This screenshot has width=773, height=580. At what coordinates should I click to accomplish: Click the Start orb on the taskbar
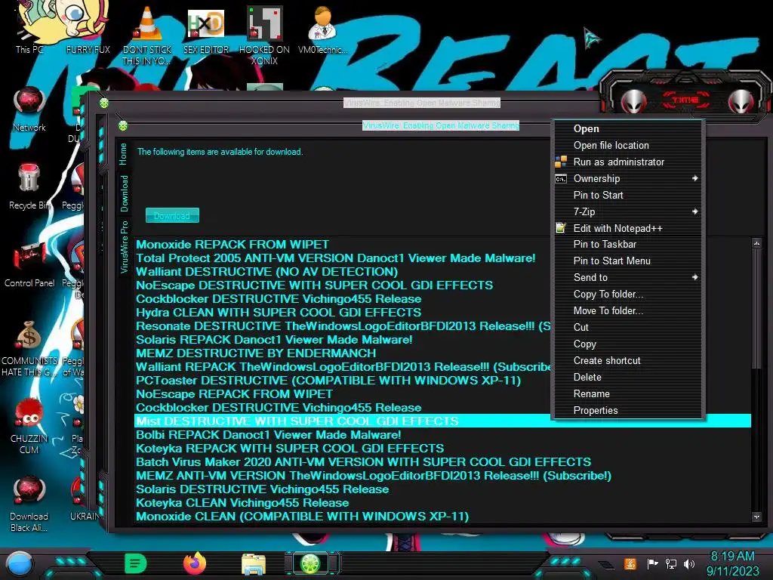point(20,563)
